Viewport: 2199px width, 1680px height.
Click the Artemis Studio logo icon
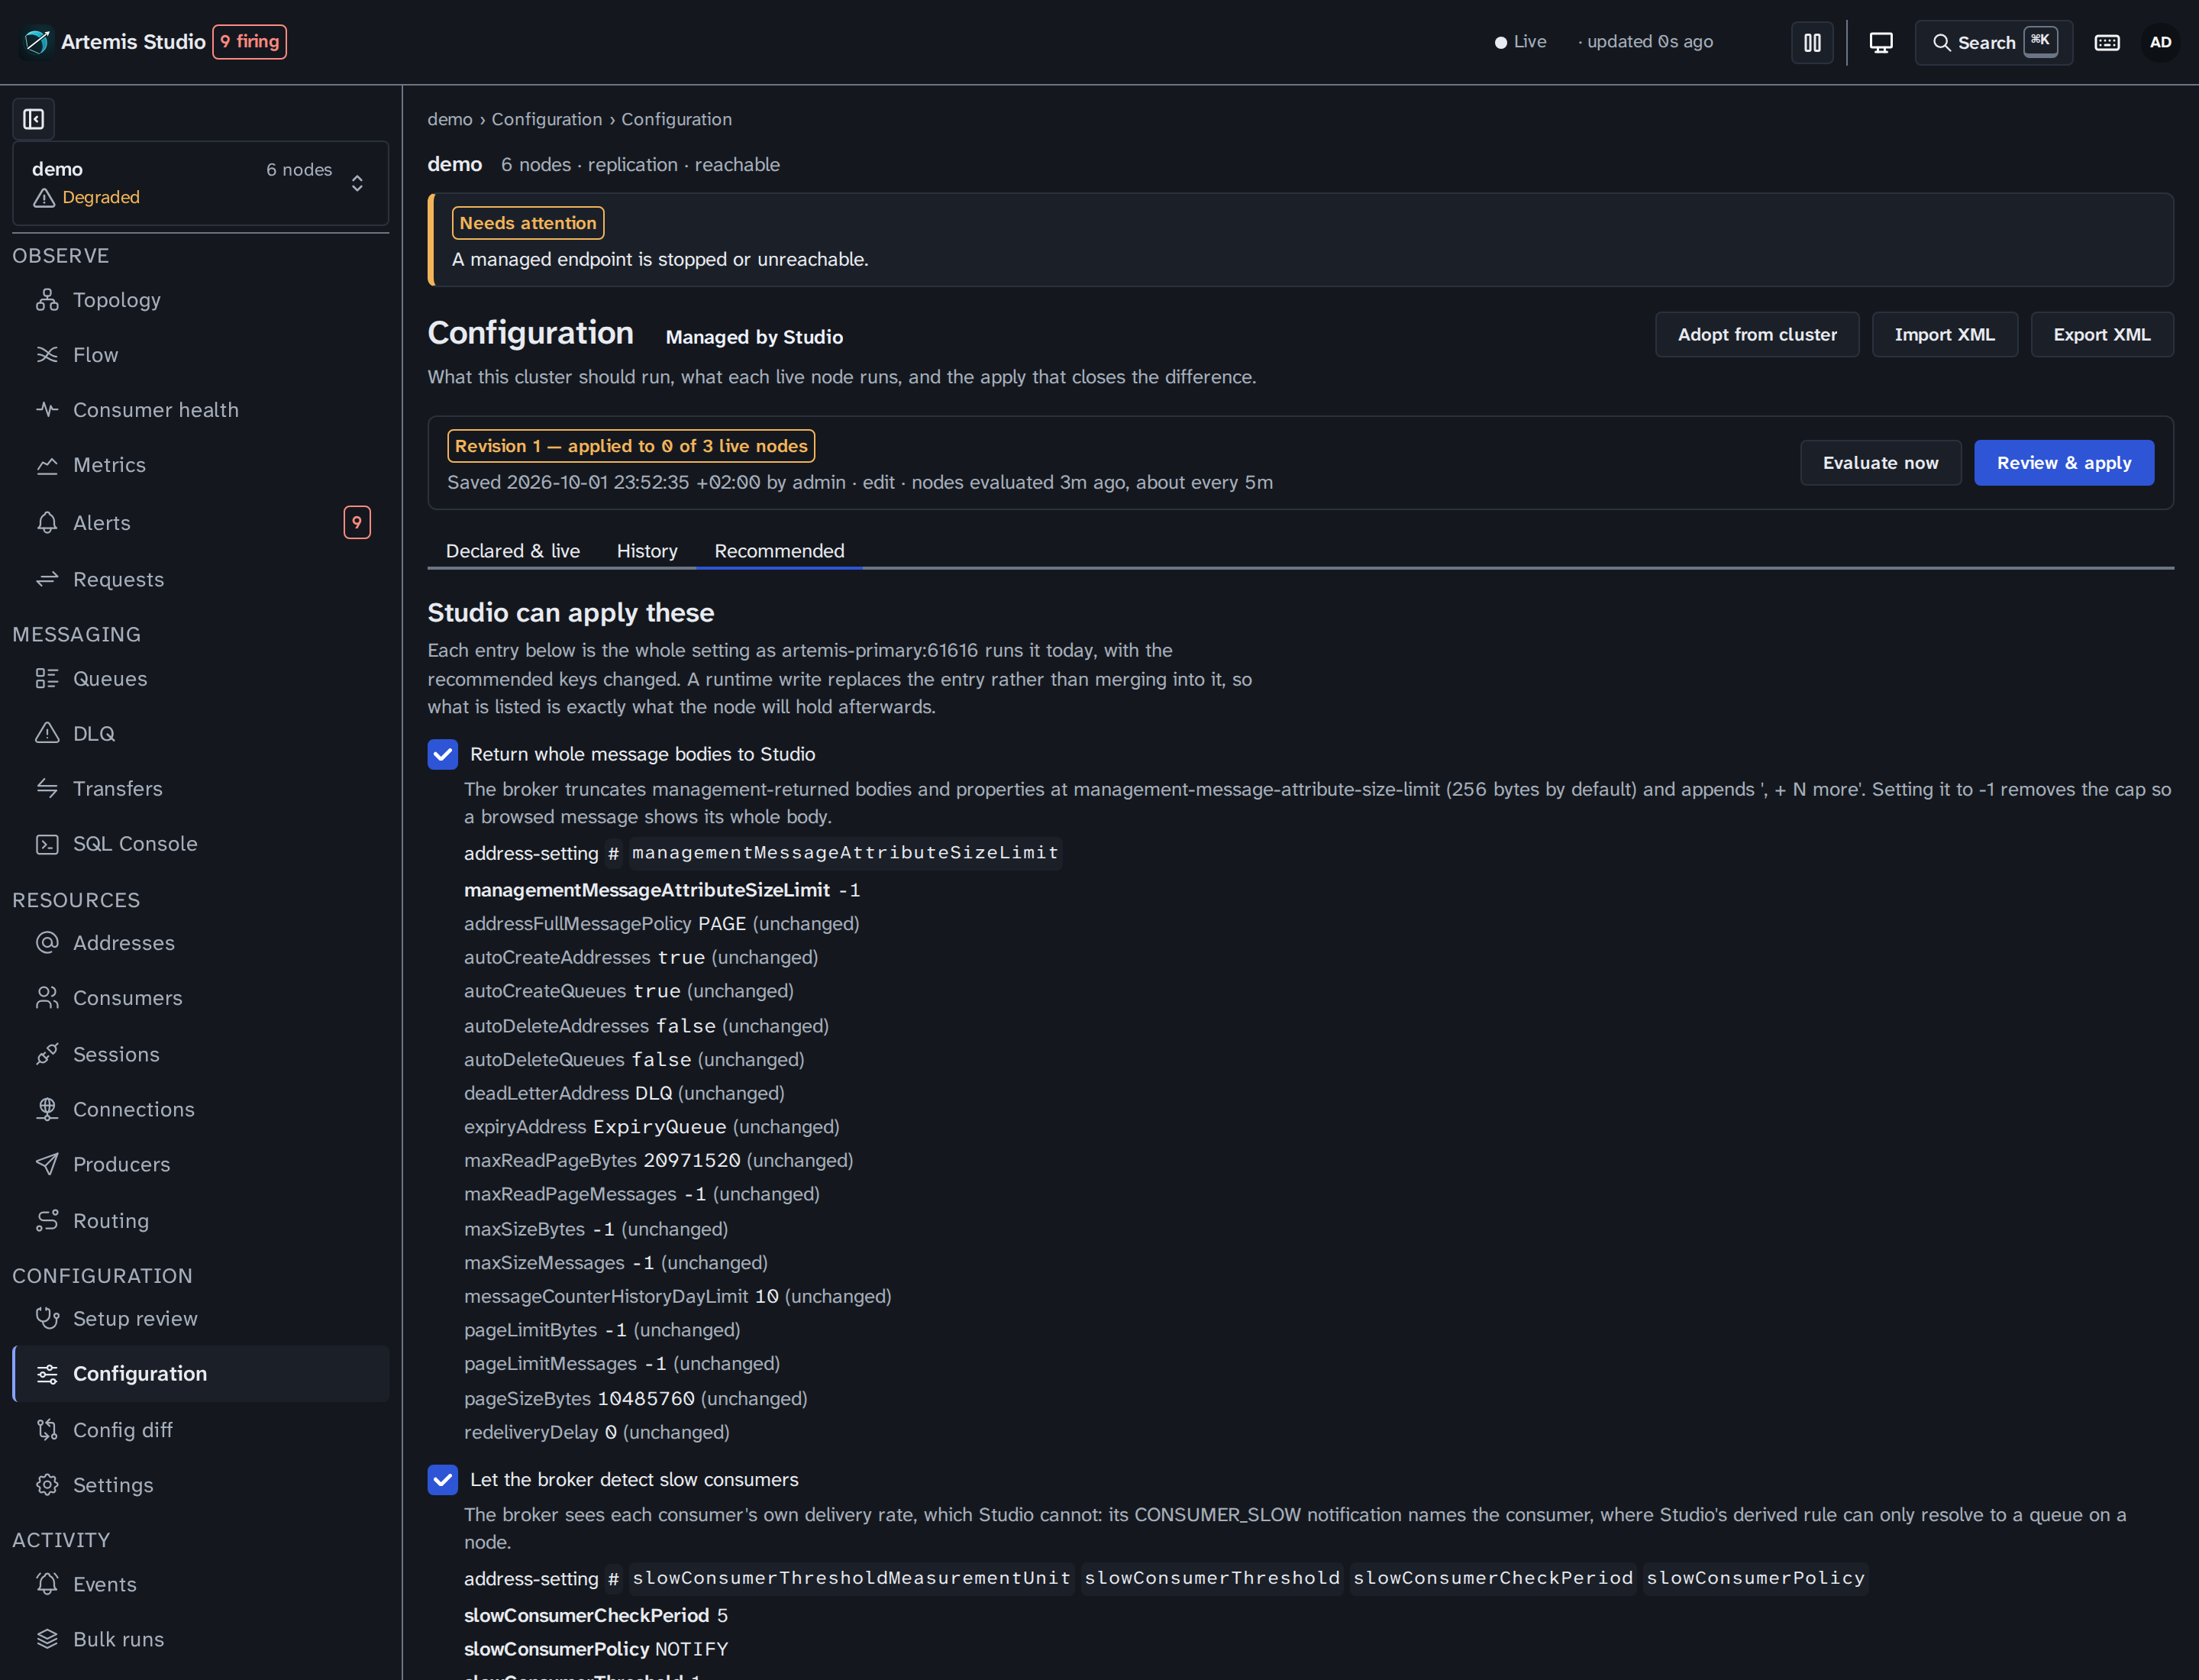(x=37, y=42)
